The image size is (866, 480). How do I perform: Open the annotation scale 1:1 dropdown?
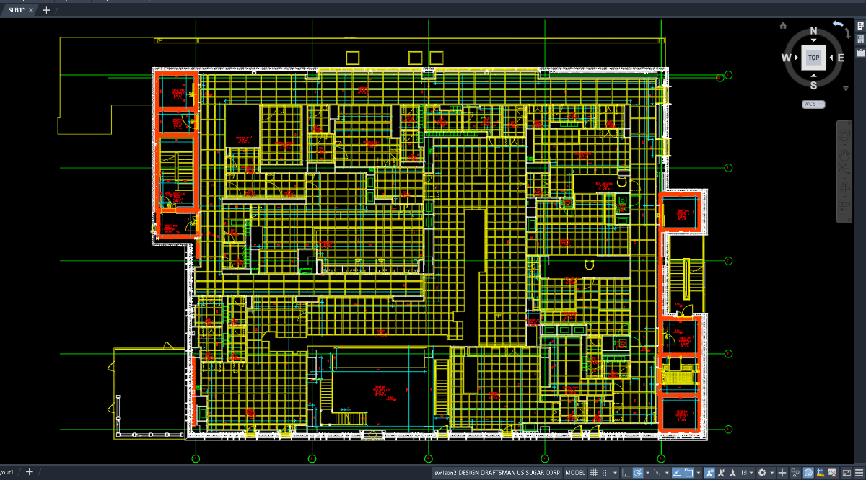tap(747, 473)
